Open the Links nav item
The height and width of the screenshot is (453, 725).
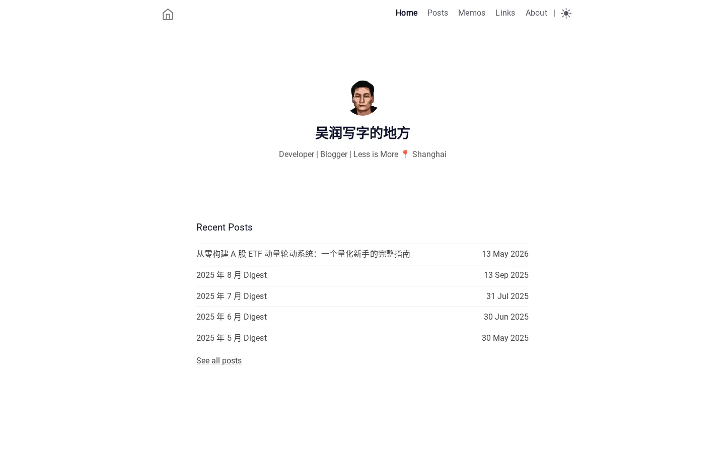click(505, 13)
